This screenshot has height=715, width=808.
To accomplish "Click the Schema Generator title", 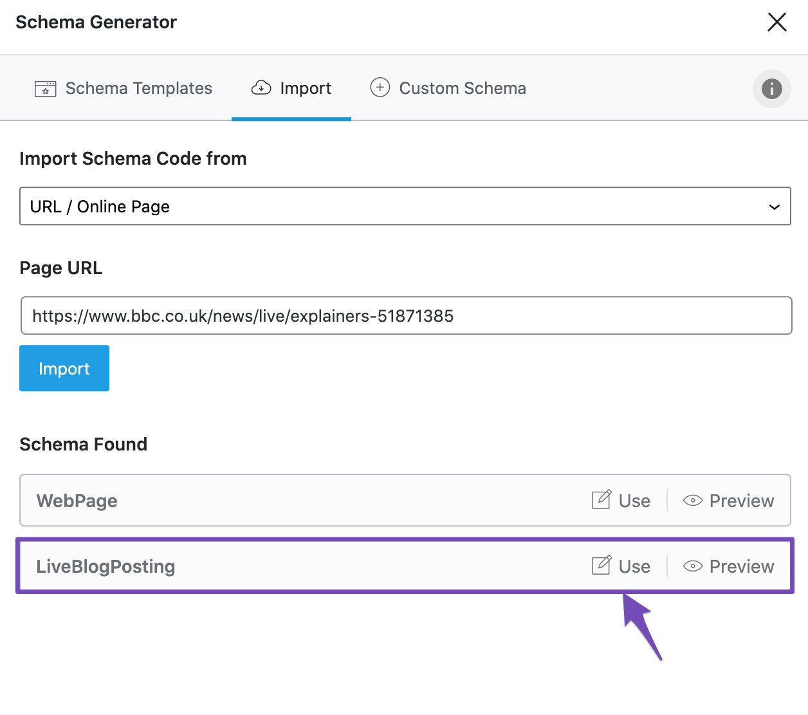I will click(x=96, y=22).
